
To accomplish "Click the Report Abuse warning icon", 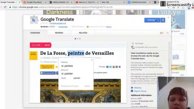I will (x=132, y=91).
